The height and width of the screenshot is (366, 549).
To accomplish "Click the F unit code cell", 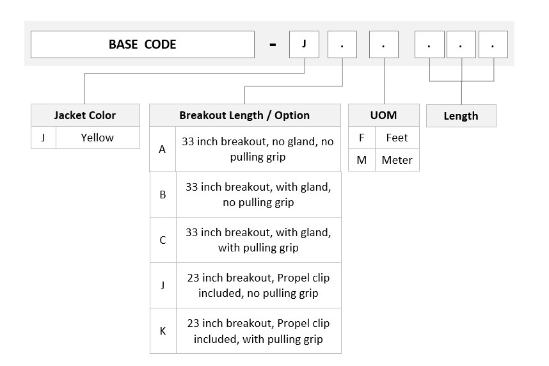I will click(362, 138).
